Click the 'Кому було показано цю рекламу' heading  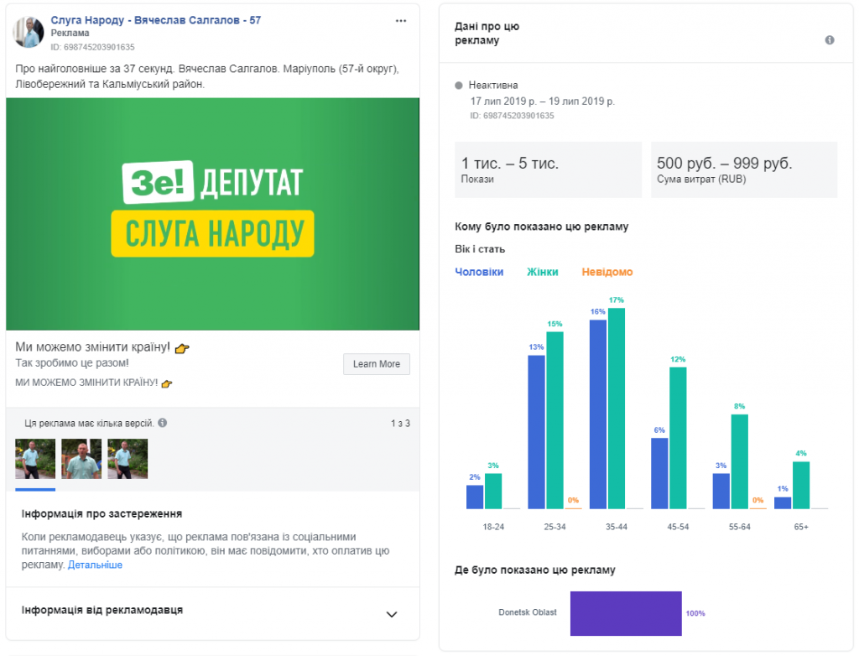pos(541,226)
